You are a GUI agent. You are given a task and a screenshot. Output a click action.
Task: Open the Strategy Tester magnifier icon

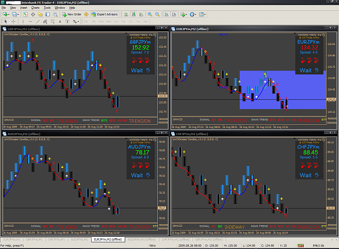click(55, 14)
